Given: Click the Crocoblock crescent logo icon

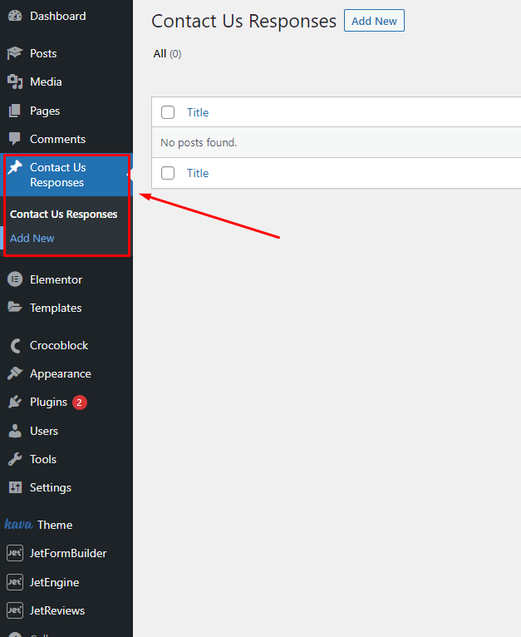Looking at the screenshot, I should tap(16, 345).
